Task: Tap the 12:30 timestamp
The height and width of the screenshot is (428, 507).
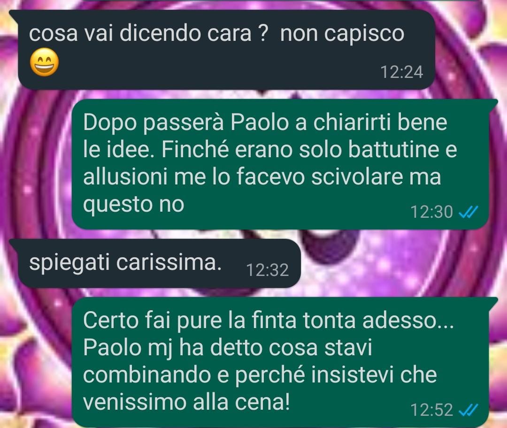Action: [431, 212]
